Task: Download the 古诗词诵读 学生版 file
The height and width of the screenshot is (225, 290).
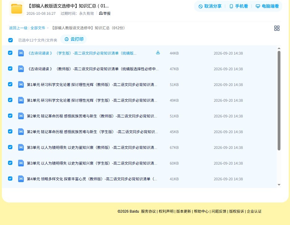Action: coord(158,53)
